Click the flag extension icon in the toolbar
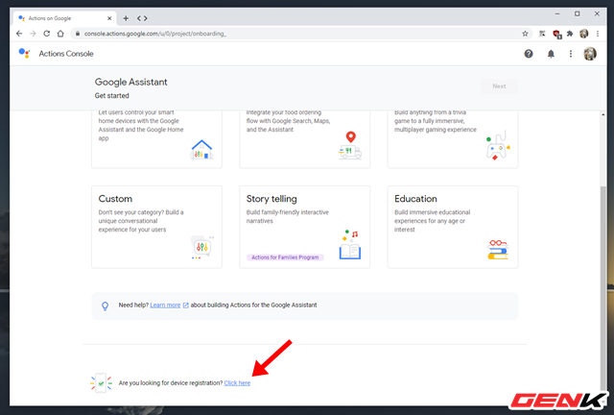This screenshot has width=614, height=415. pos(542,34)
